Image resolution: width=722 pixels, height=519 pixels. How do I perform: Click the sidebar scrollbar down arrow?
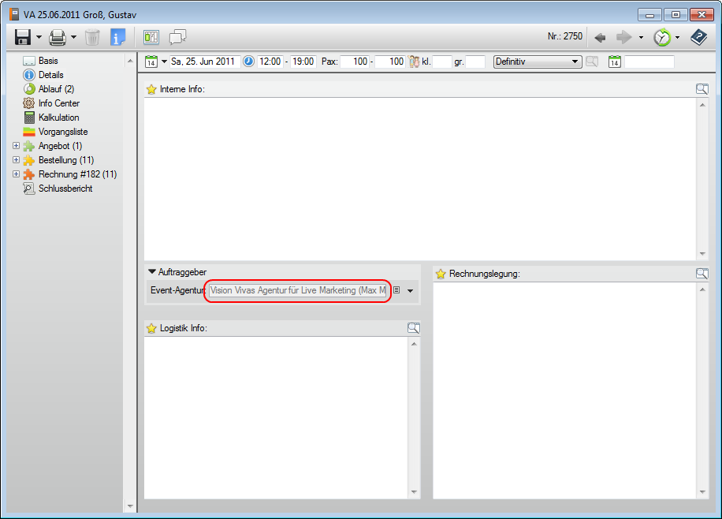130,505
